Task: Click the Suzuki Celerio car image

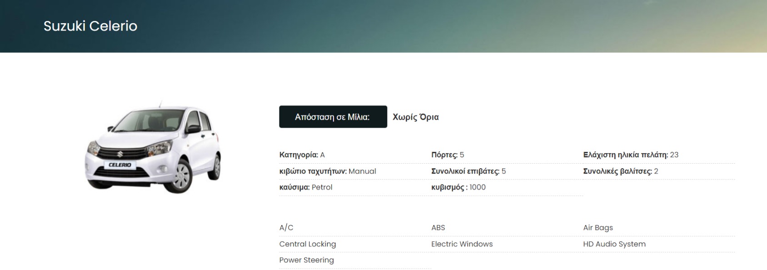Action: click(153, 147)
